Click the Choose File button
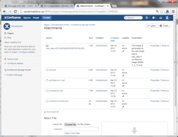Viewport: 178px width, 137px height. [70, 124]
